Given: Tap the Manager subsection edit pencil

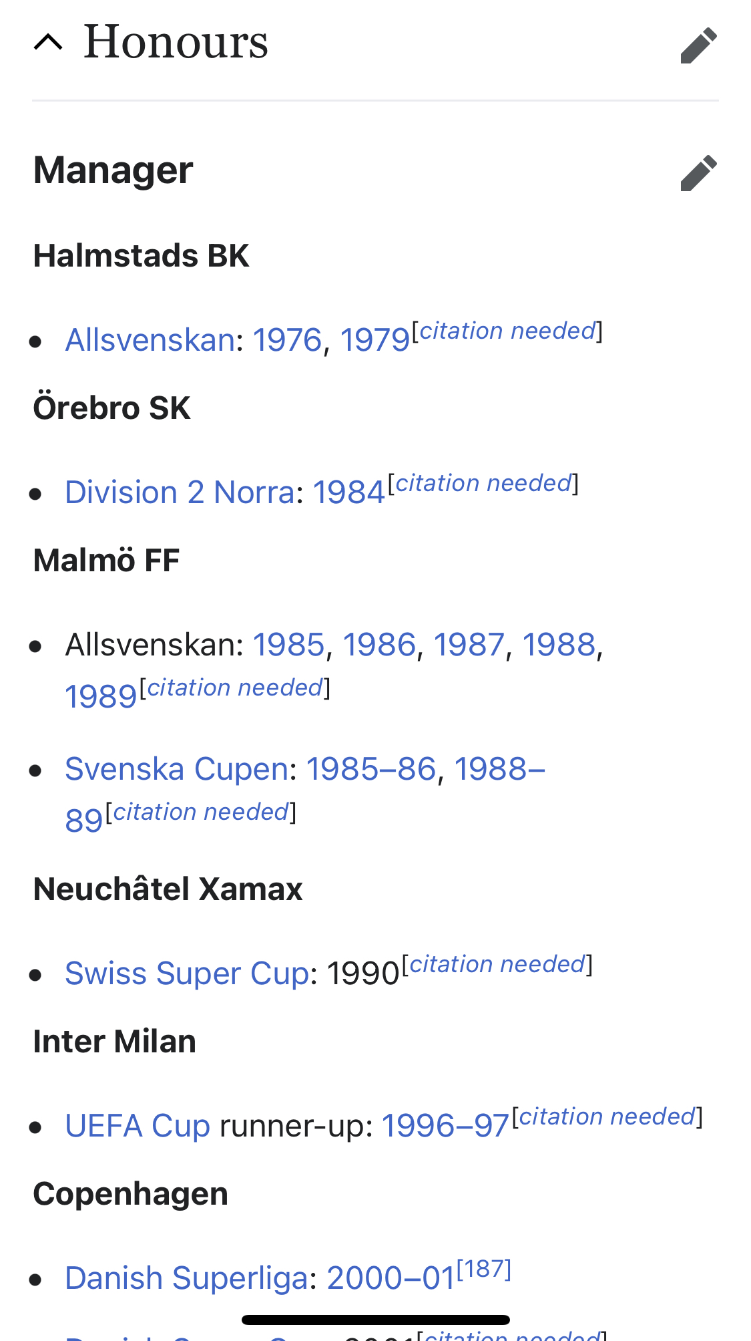Looking at the screenshot, I should (698, 173).
